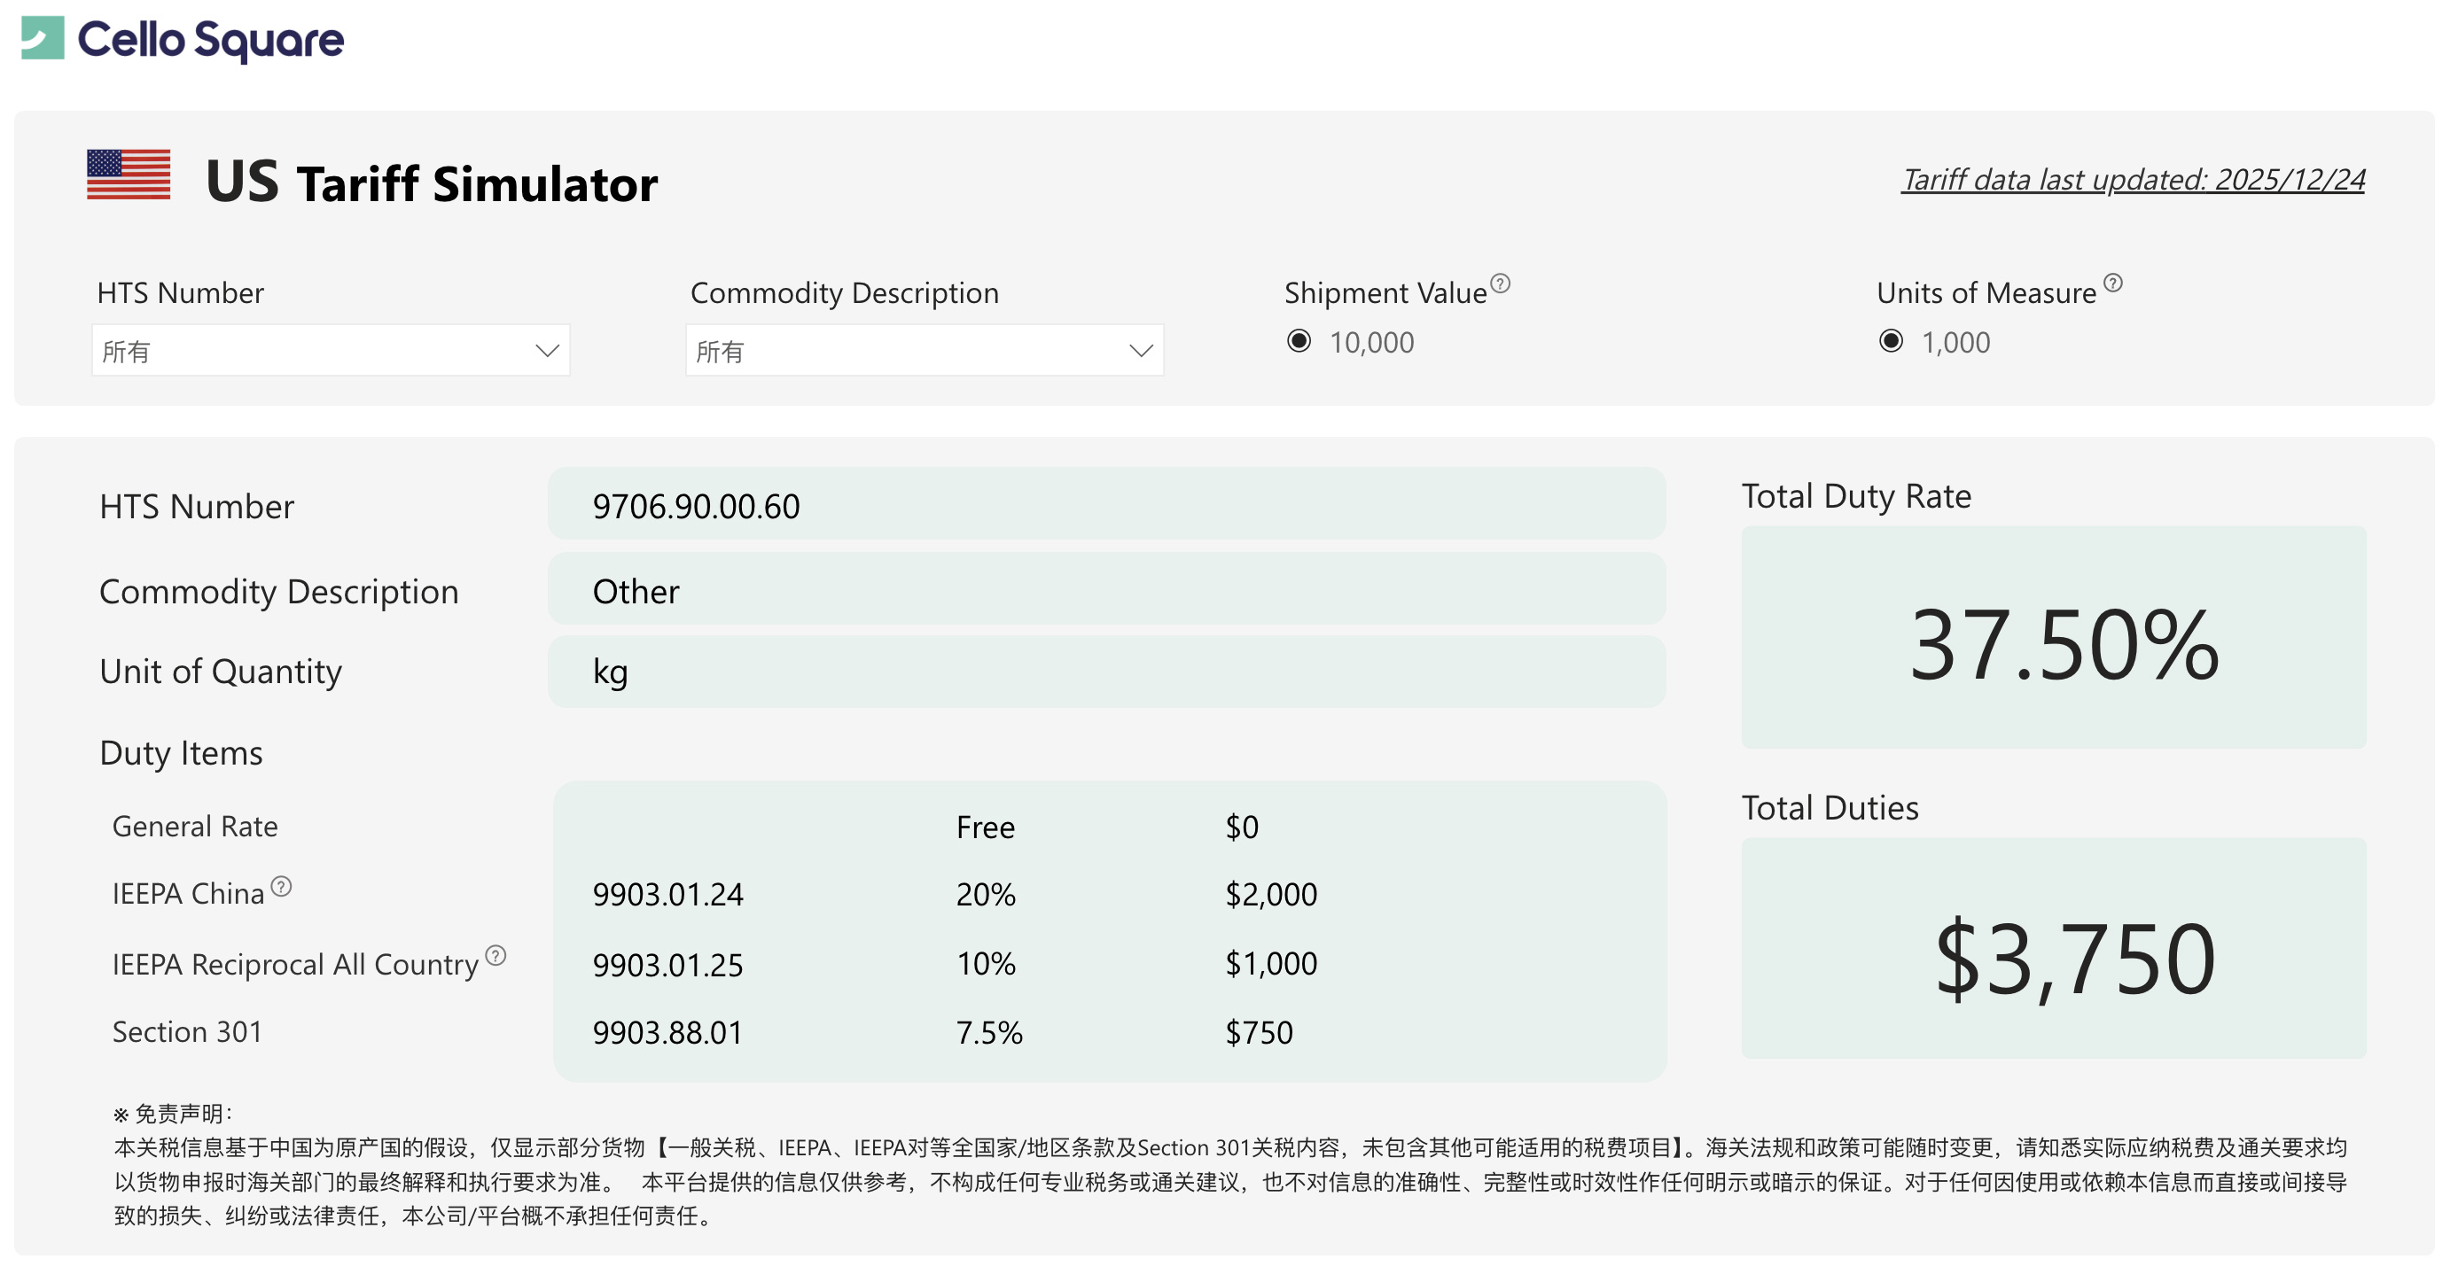The width and height of the screenshot is (2458, 1282).
Task: Select the 1,000 units radio button
Action: [1890, 341]
